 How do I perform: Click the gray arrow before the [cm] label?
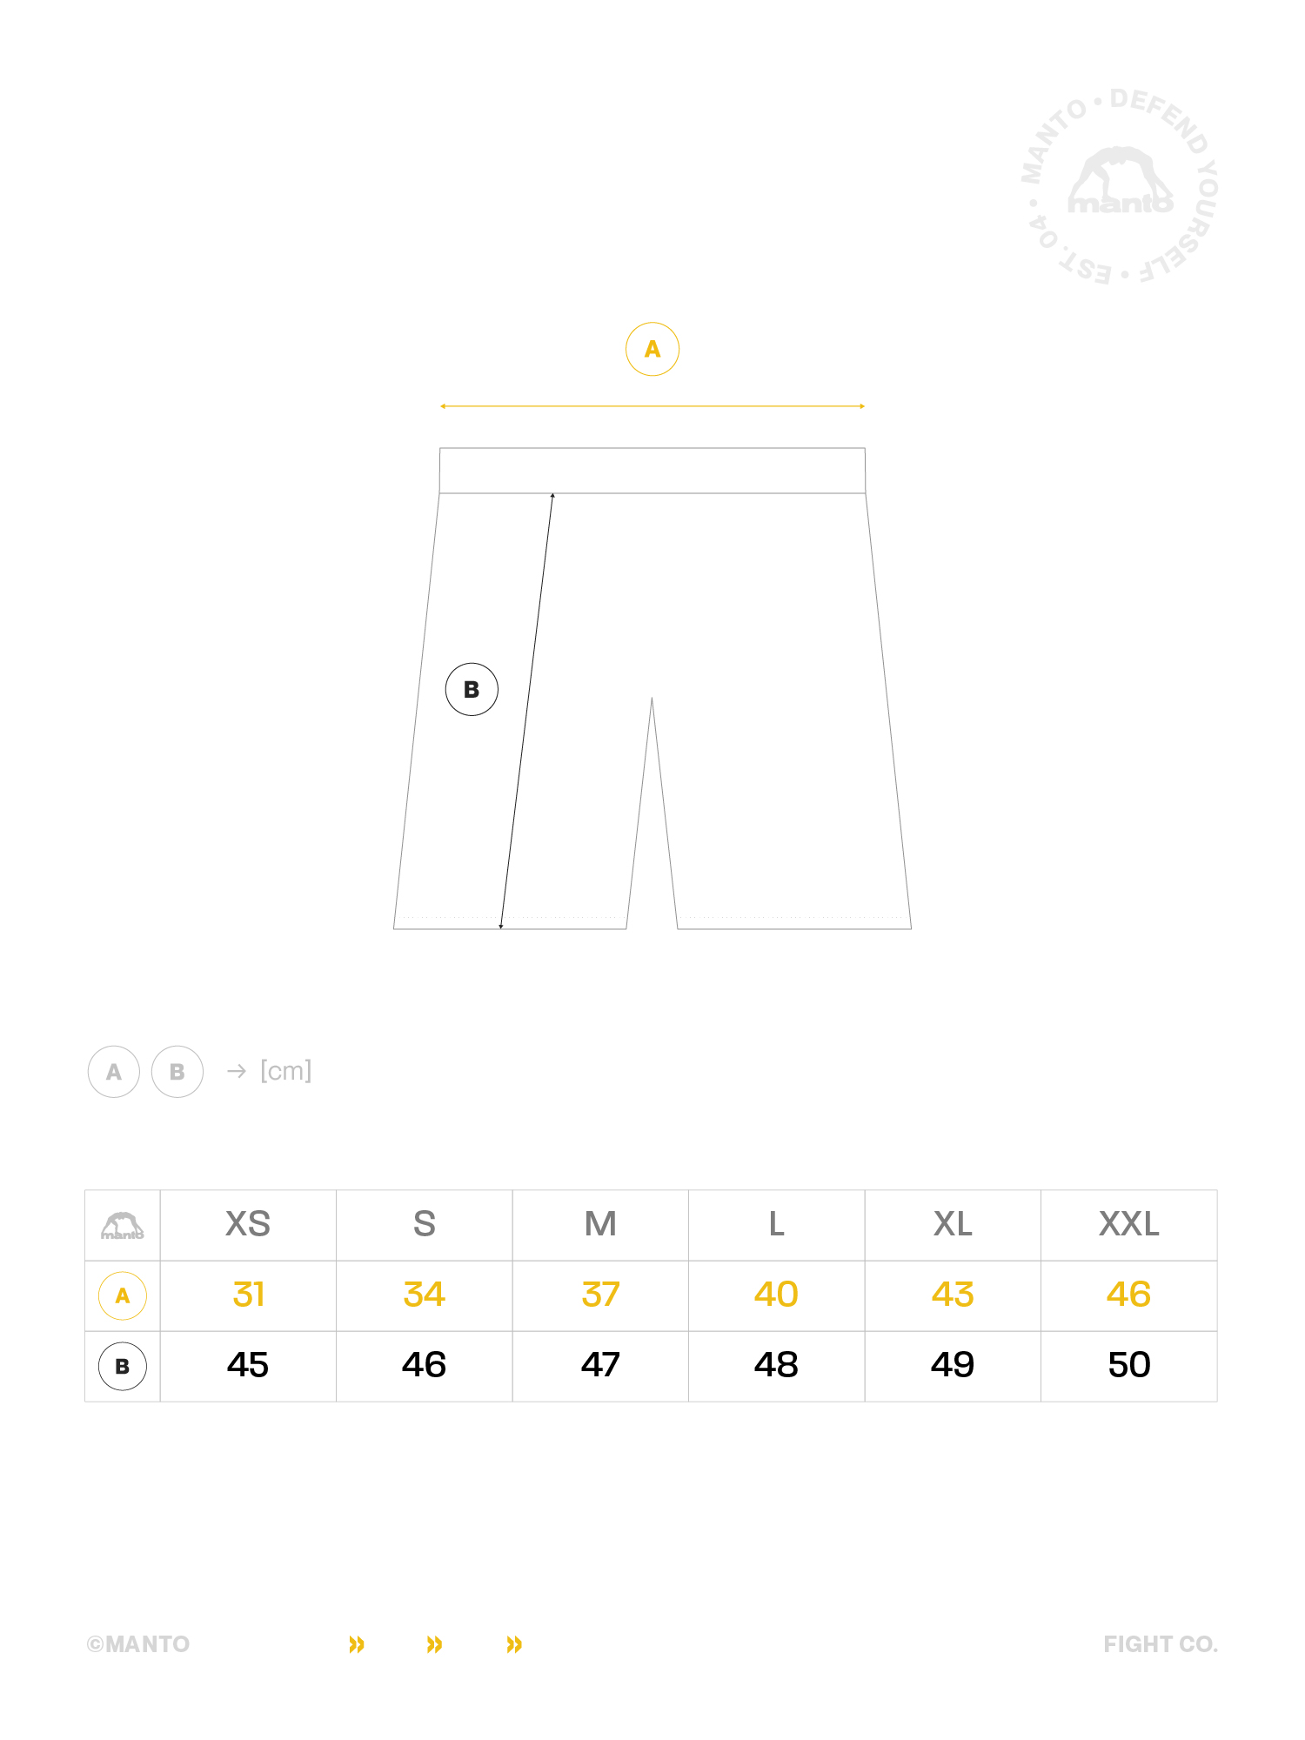(x=237, y=1071)
